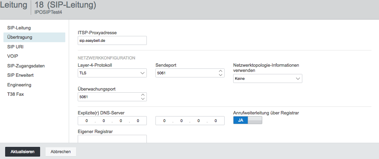
Task: Click the Abbrechen button
Action: tap(61, 152)
